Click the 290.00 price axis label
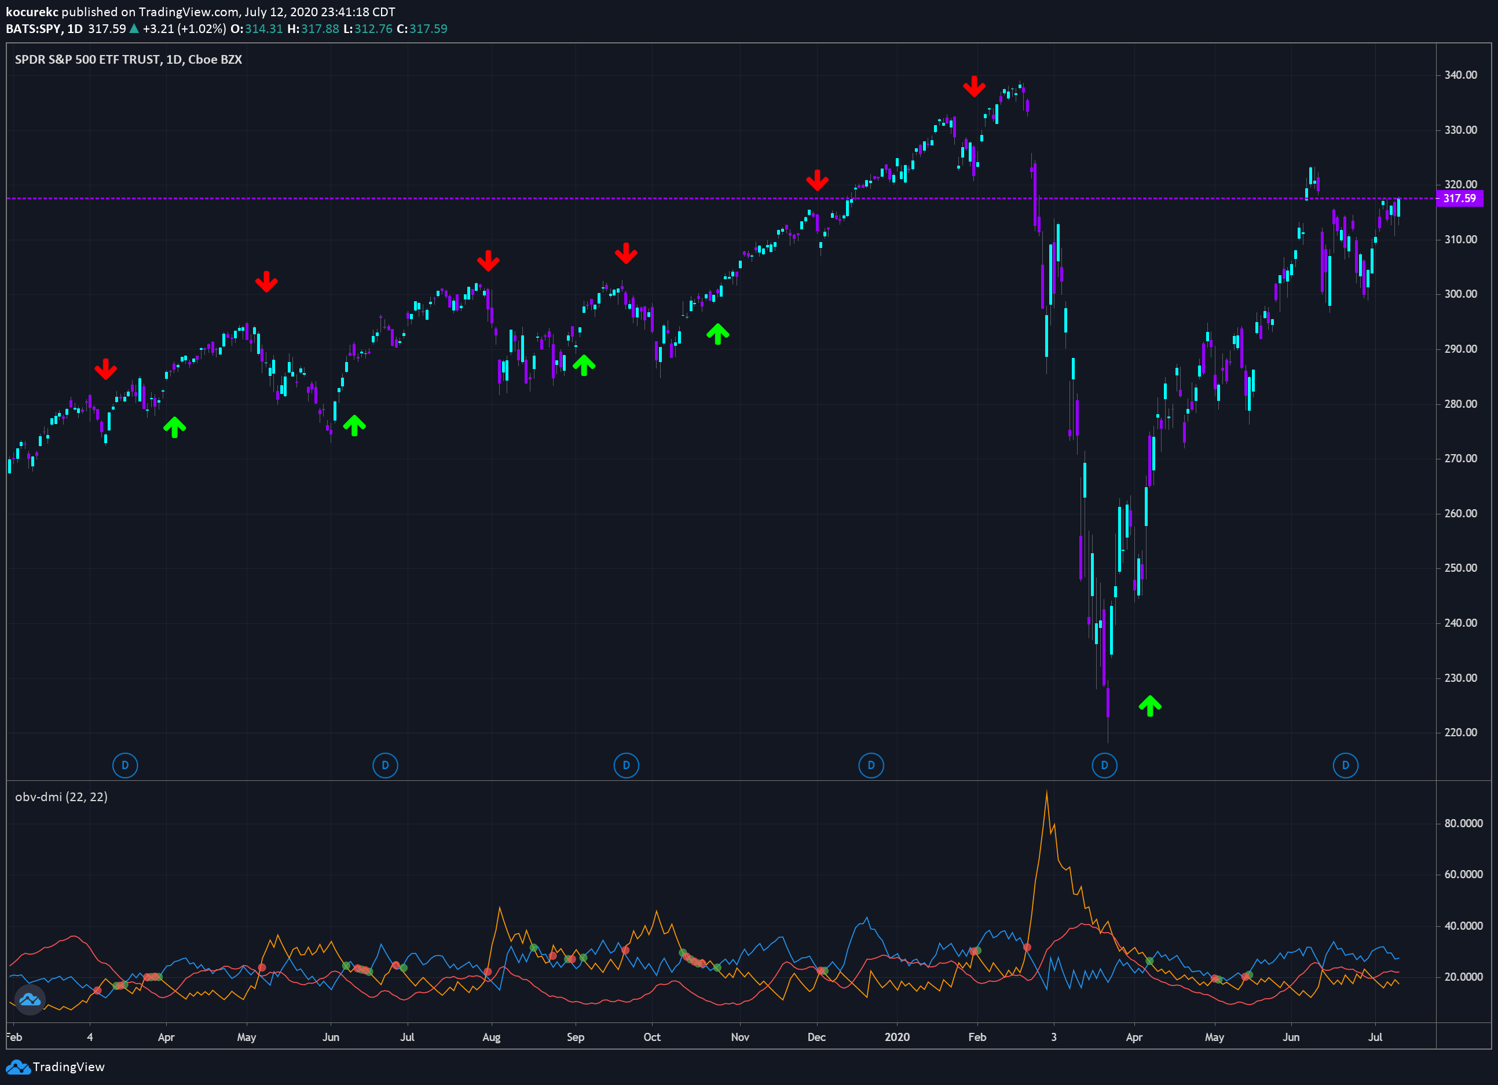 1460,349
